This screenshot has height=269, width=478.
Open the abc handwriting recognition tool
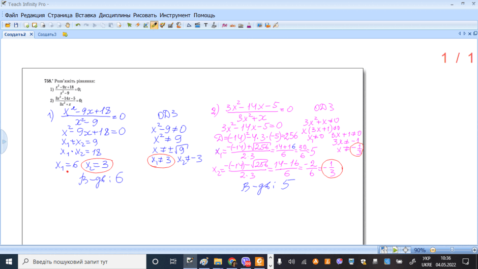pyautogui.click(x=232, y=25)
